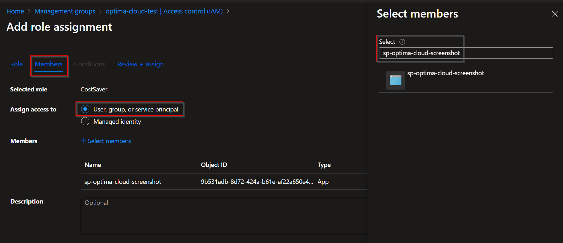Click the sp-optima-cloud-screenshot app icon in results
This screenshot has height=243, width=563.
coord(395,80)
